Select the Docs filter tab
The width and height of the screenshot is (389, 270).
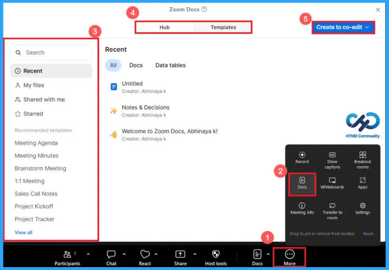136,65
